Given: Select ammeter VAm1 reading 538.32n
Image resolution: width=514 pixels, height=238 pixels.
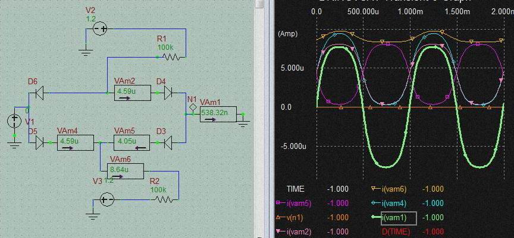Looking at the screenshot, I should (218, 114).
